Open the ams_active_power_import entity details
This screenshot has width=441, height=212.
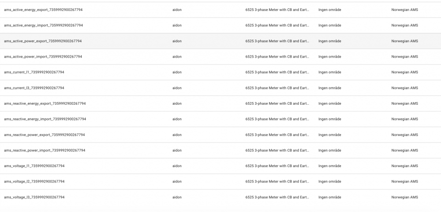coord(43,57)
